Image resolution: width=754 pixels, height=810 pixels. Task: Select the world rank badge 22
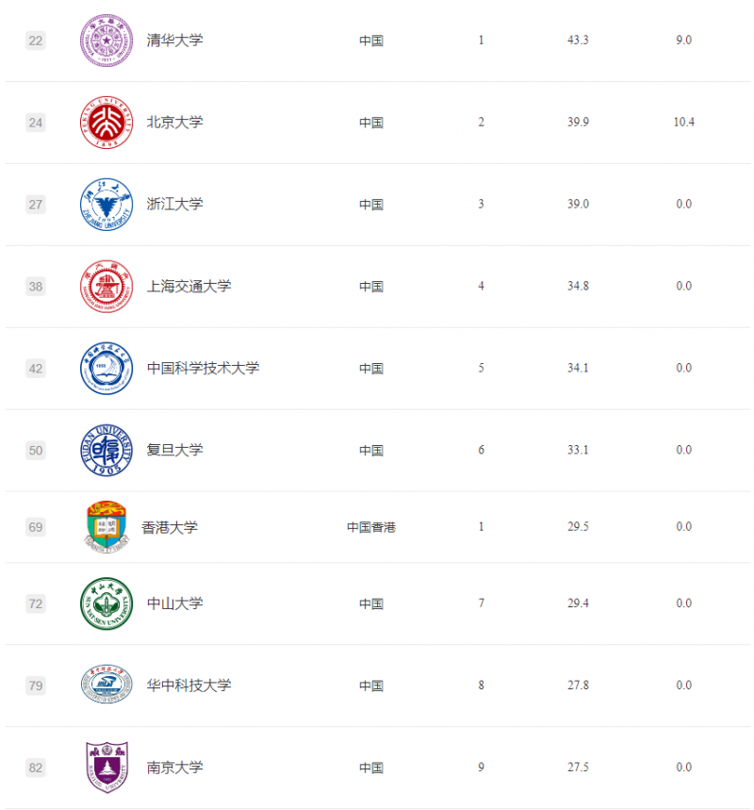click(36, 41)
